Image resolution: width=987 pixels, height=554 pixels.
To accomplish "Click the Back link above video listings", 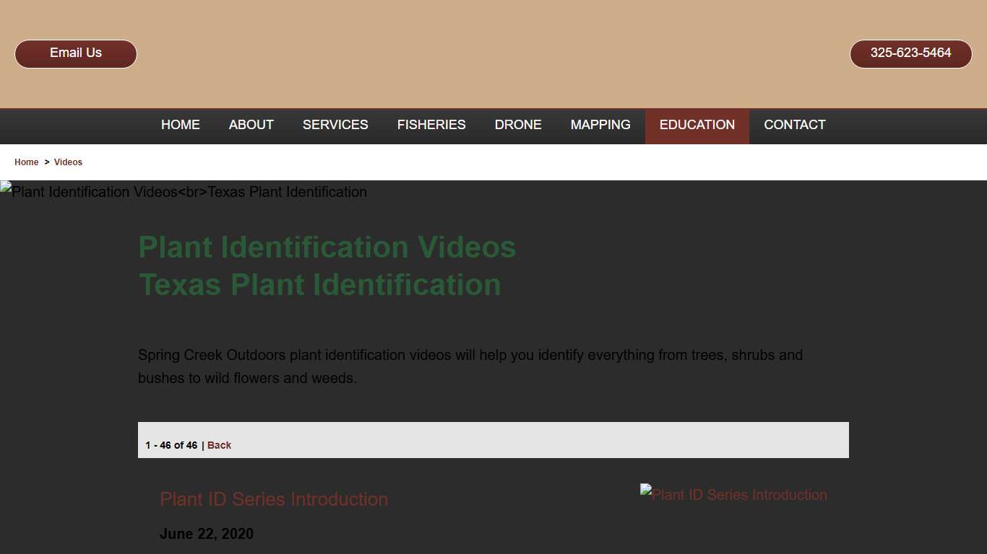I will pyautogui.click(x=219, y=445).
